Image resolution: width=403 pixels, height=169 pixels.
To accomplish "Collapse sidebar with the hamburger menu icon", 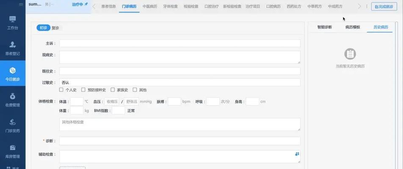I will click(x=21, y=4).
